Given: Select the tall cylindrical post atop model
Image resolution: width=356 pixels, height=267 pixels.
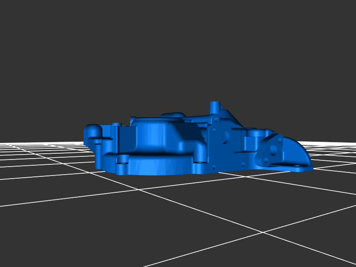Looking at the screenshot, I should point(214,107).
